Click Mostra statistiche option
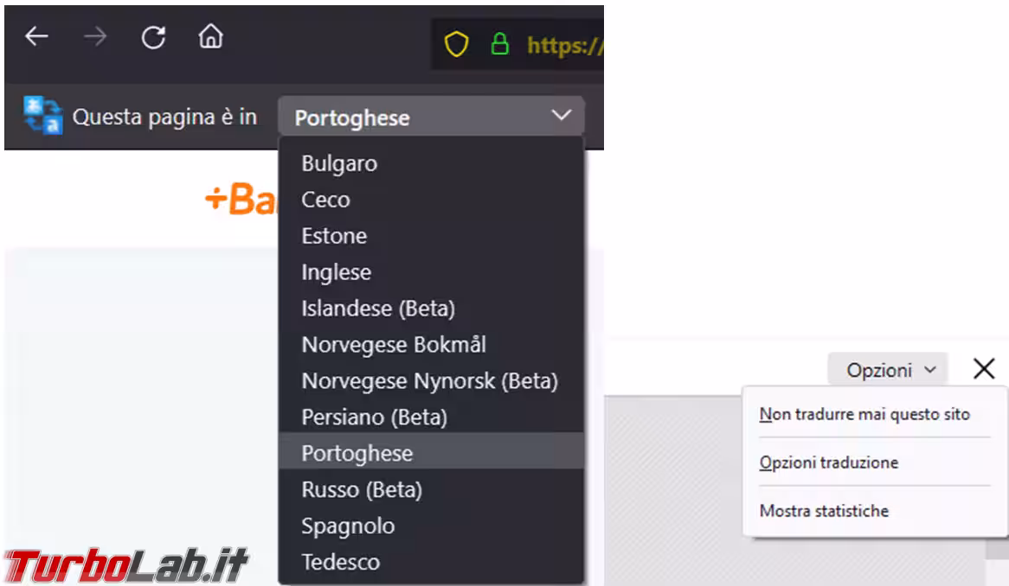 click(824, 511)
